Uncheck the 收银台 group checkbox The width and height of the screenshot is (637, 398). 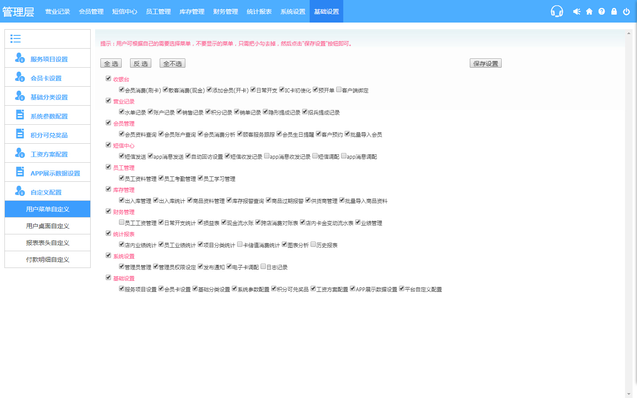108,79
